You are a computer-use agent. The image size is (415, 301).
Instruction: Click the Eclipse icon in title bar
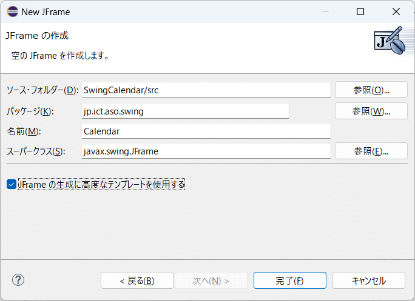(x=13, y=12)
